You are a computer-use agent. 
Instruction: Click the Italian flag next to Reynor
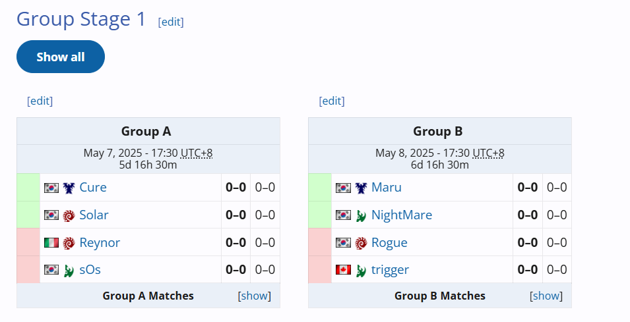[x=51, y=242]
